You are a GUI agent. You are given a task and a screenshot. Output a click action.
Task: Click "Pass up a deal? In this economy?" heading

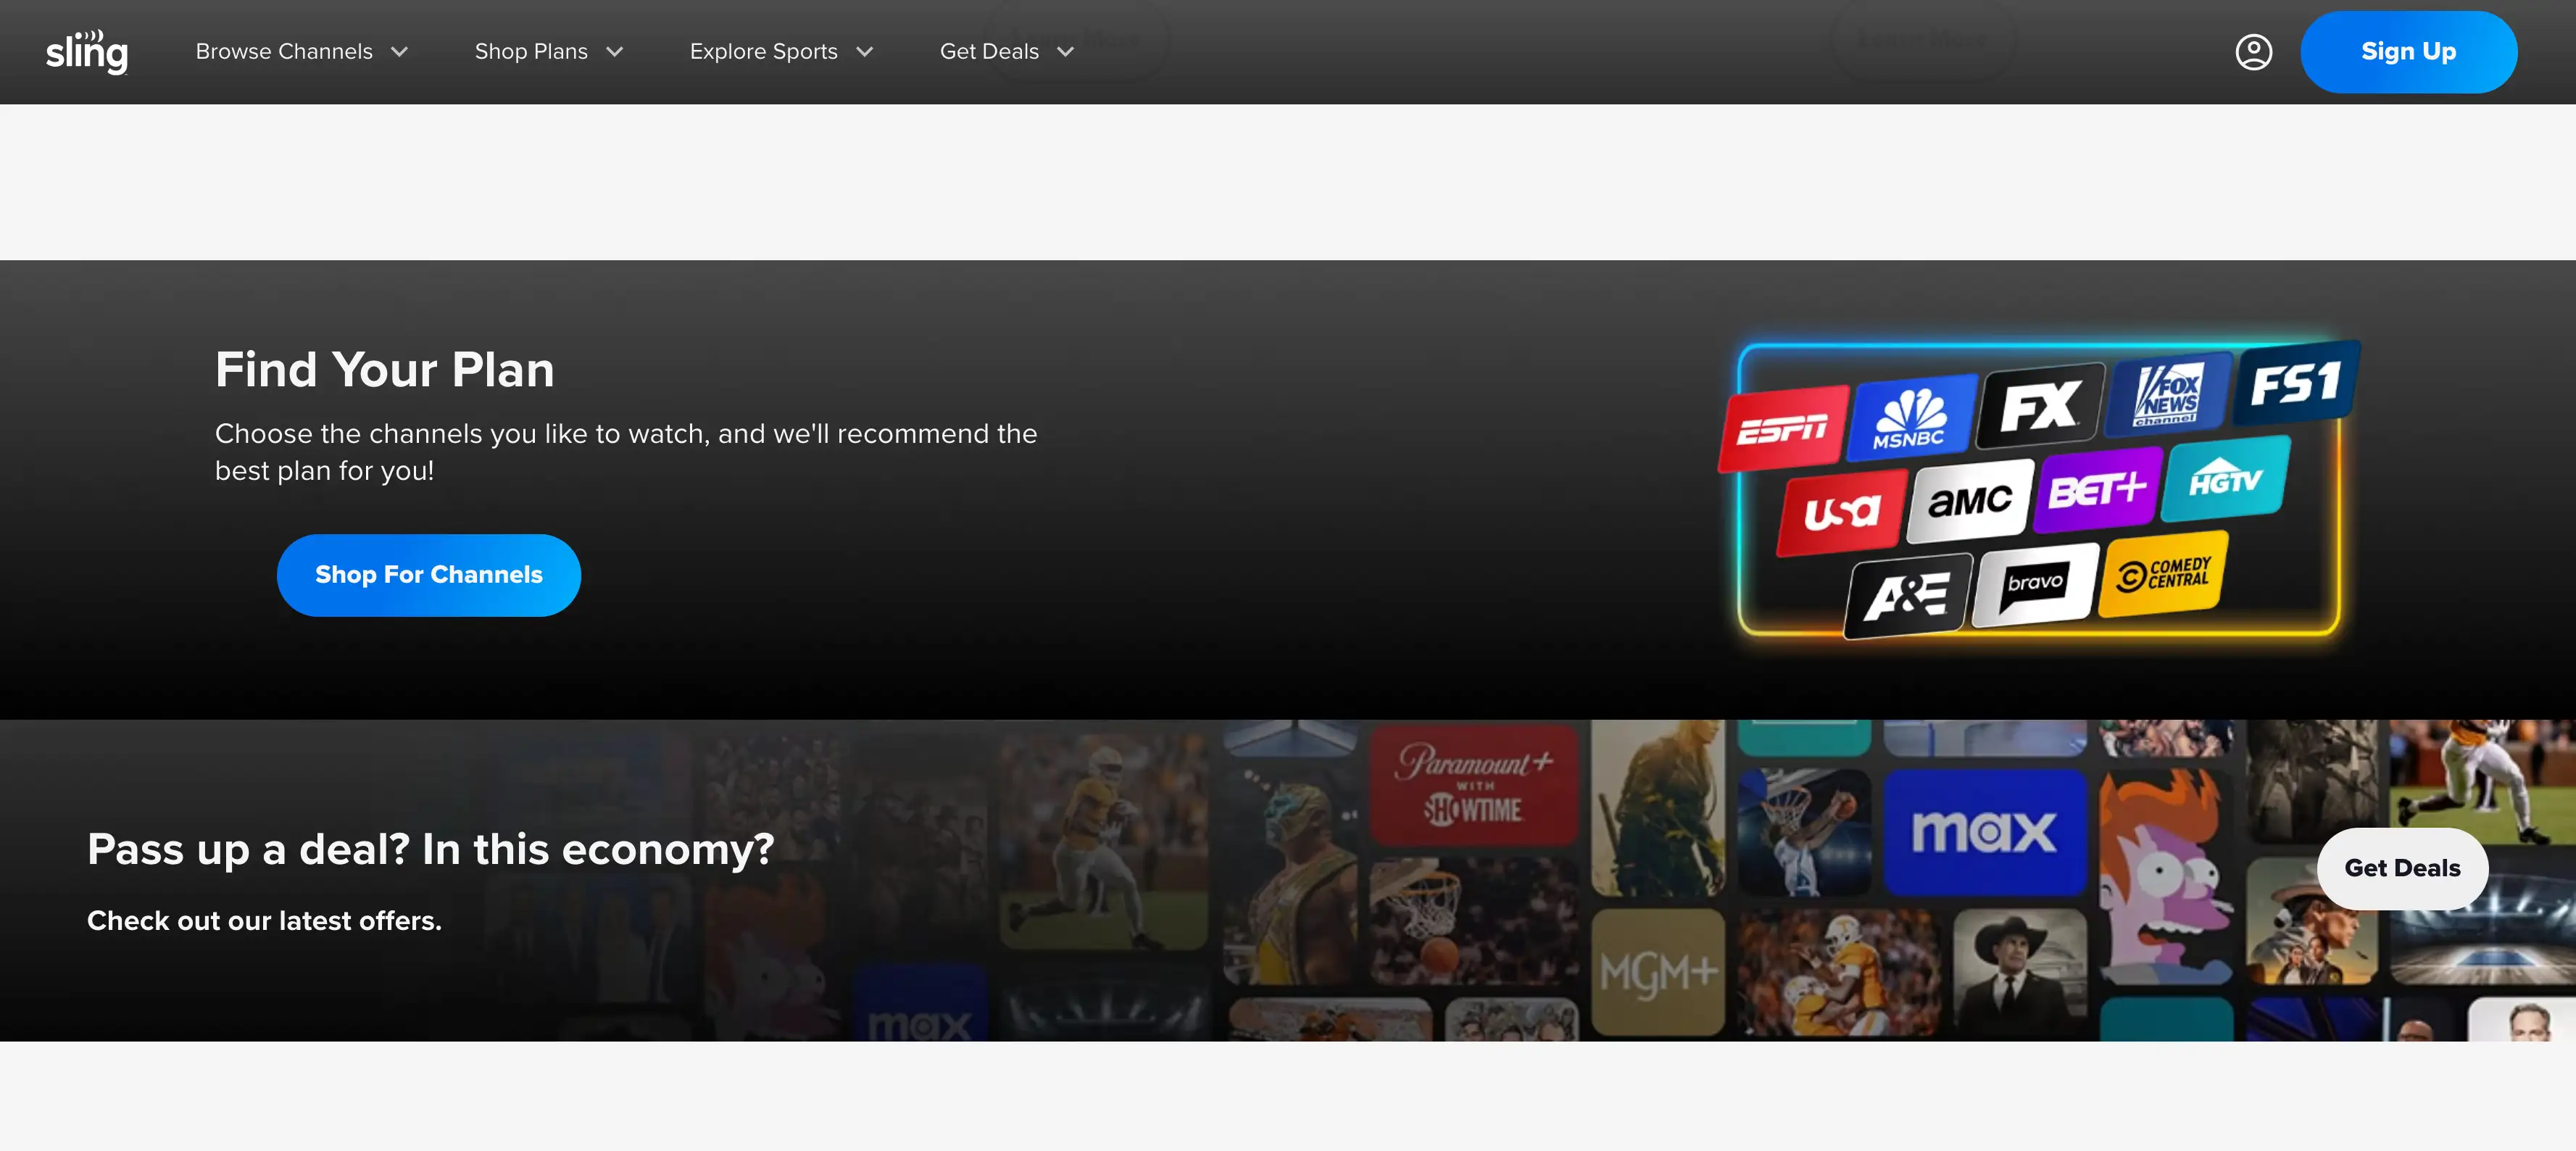point(431,850)
